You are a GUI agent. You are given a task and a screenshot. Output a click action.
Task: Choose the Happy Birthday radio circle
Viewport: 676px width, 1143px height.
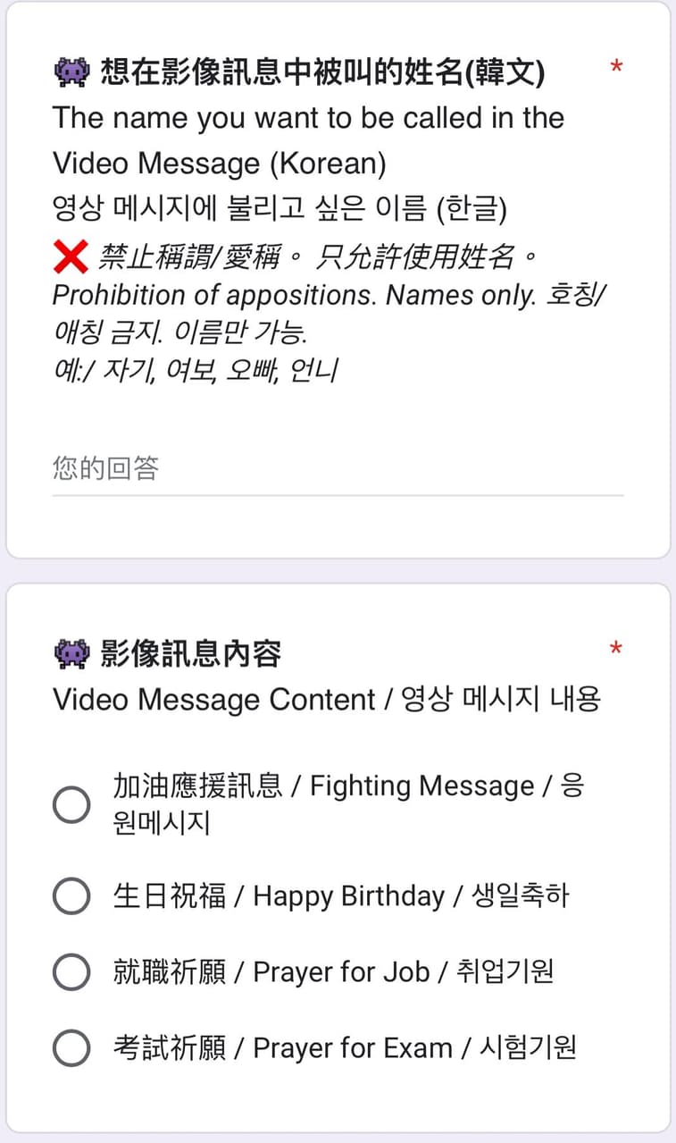tap(71, 896)
